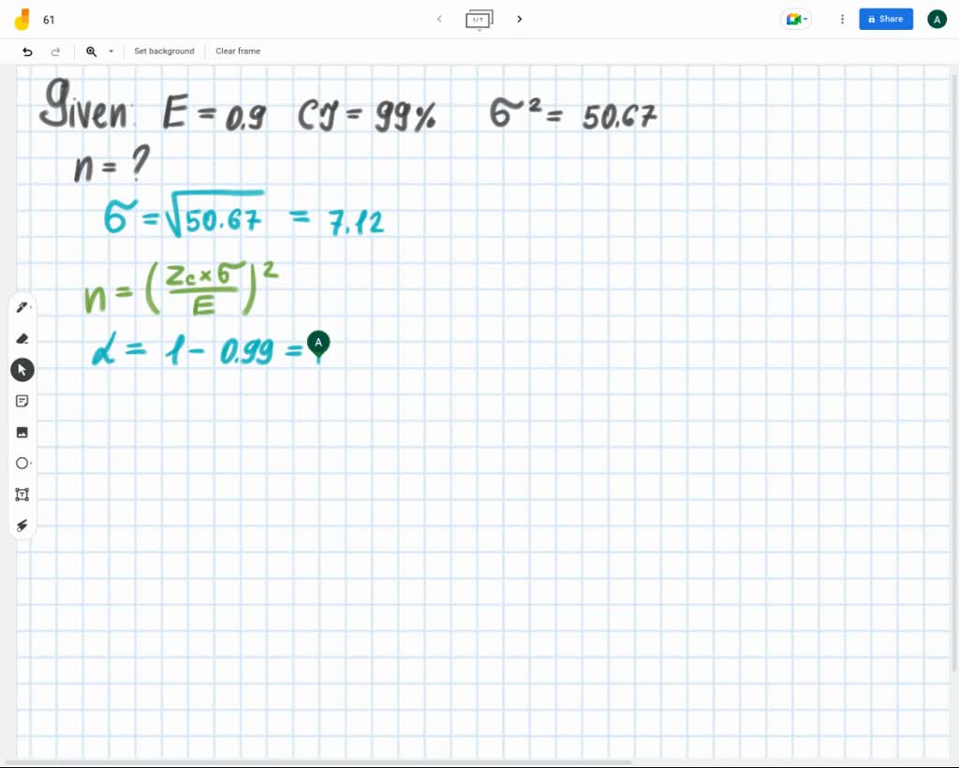The height and width of the screenshot is (768, 959).
Task: Open the three-dot more options menu
Action: pos(840,19)
